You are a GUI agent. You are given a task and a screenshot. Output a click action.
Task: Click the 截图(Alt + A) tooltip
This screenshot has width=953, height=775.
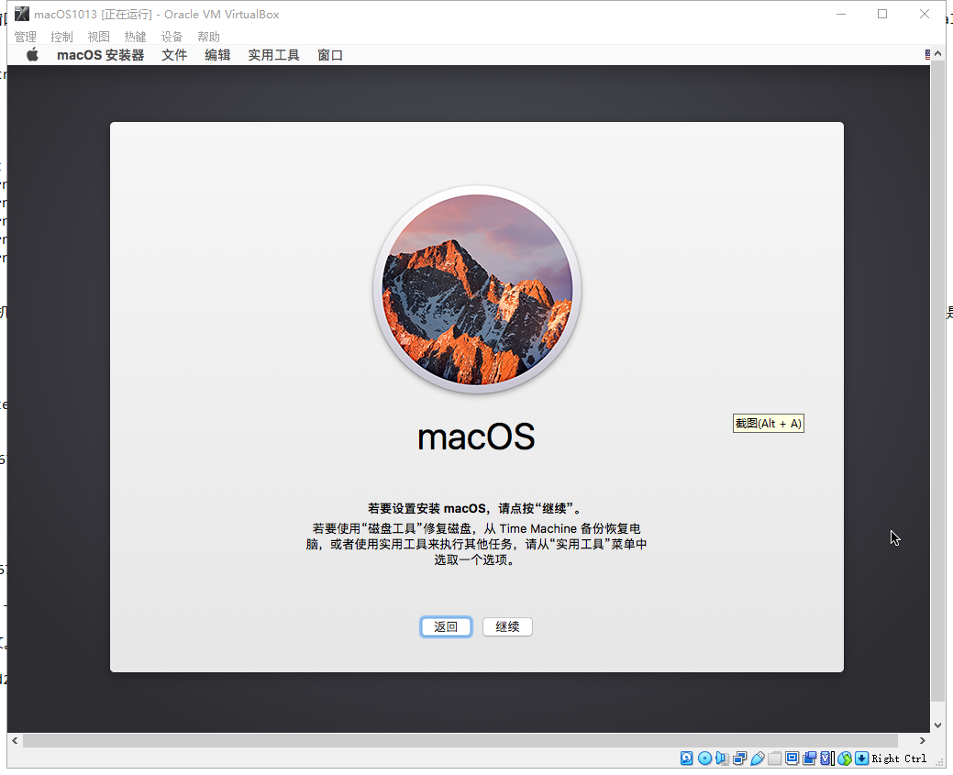tap(769, 424)
